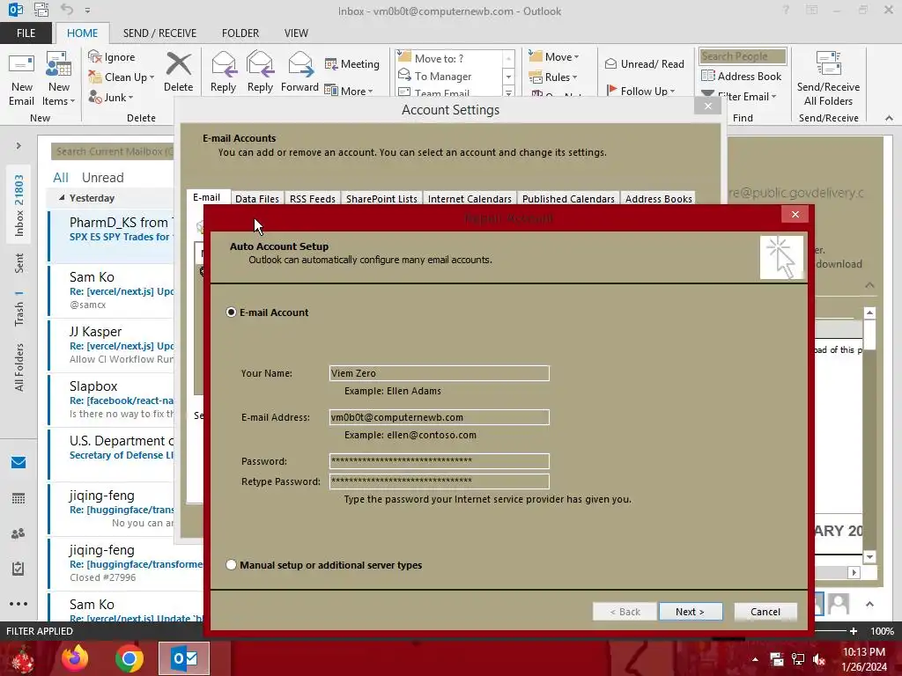Open the PharmD_KS message
This screenshot has height=676, width=902.
112,236
